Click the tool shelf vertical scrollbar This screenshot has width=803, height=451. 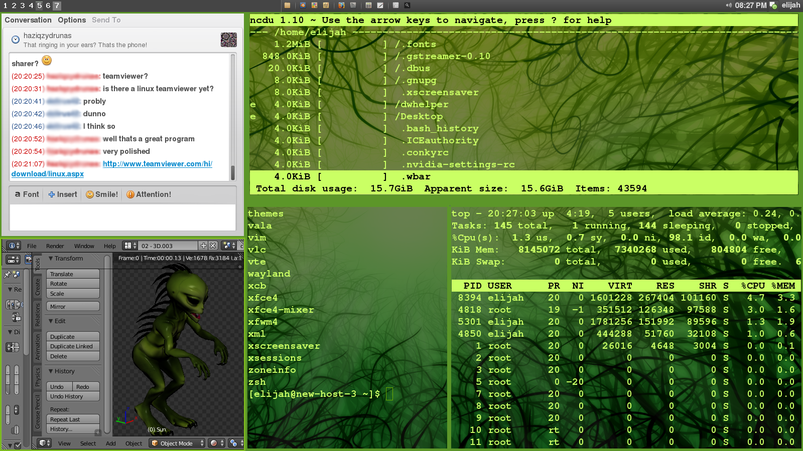107,345
